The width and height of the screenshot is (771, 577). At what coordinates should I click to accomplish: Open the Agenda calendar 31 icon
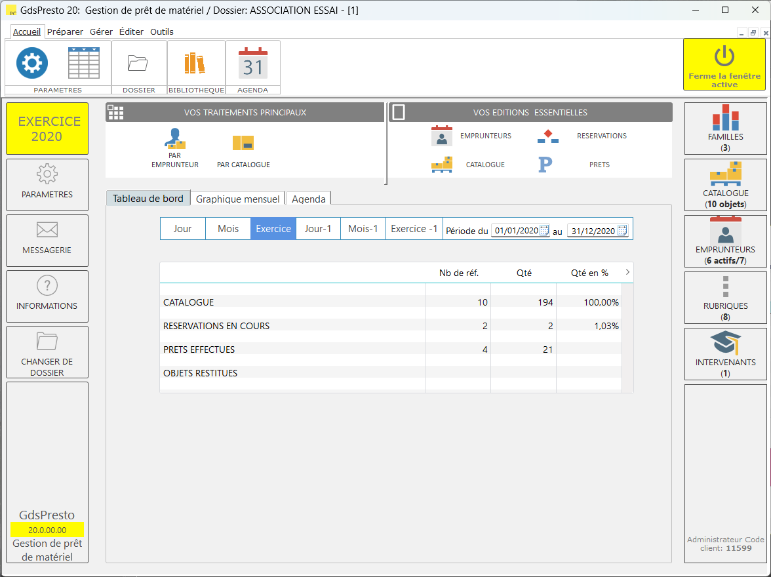(253, 64)
